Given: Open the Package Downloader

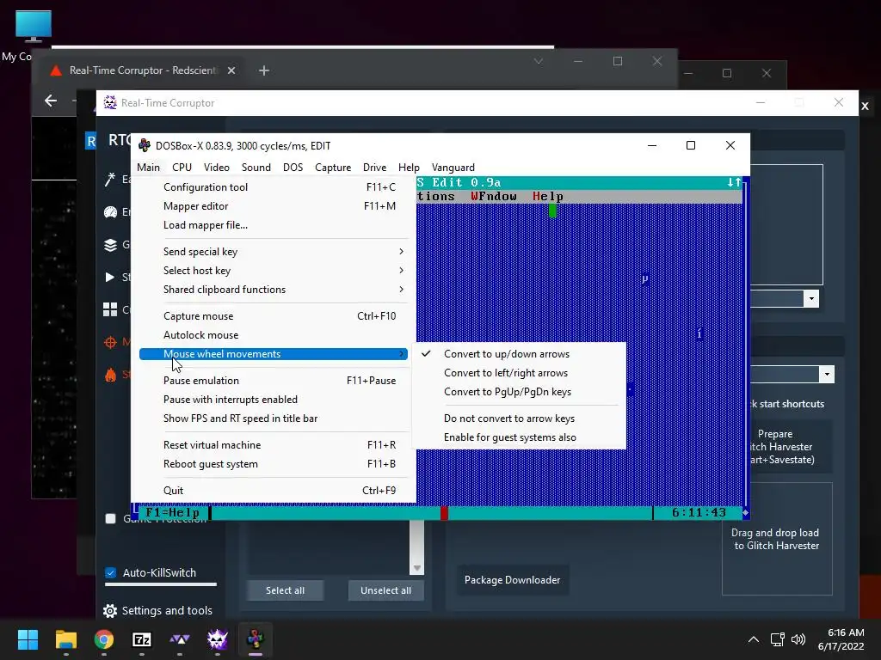Looking at the screenshot, I should pos(513,580).
